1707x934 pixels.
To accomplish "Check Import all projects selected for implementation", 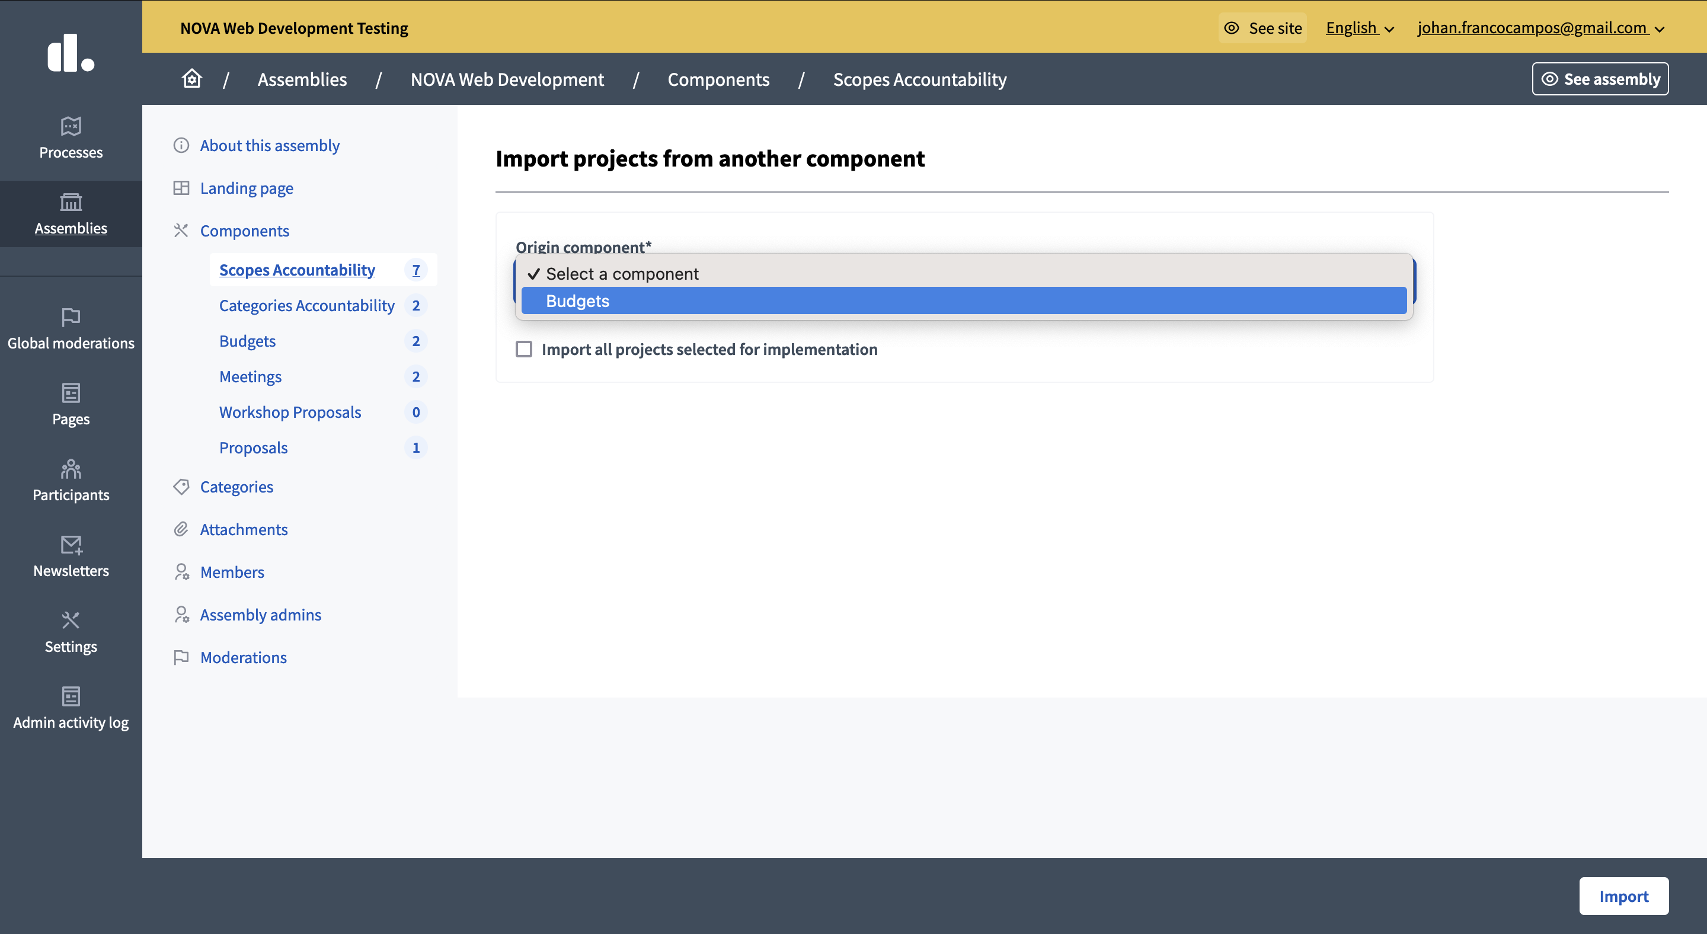I will pos(524,349).
